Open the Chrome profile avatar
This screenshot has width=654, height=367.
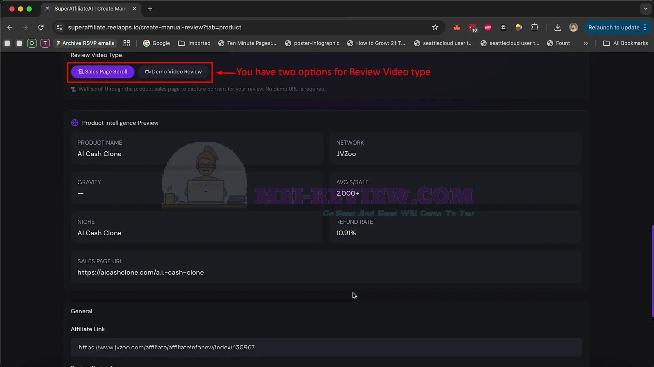coord(574,27)
